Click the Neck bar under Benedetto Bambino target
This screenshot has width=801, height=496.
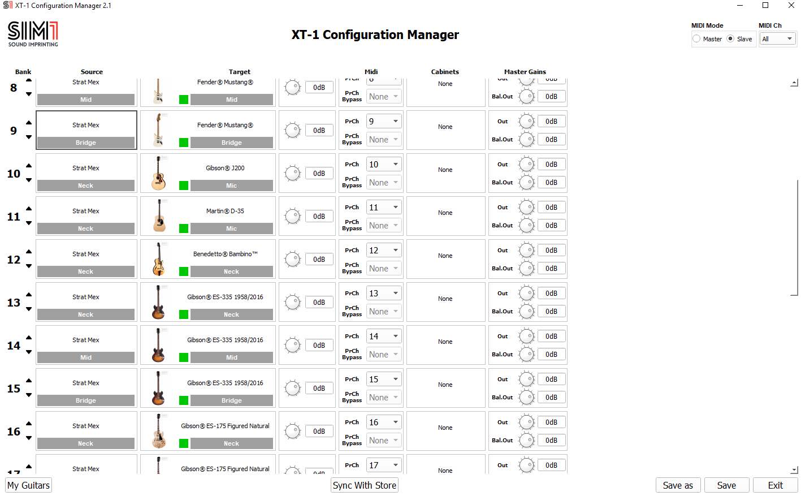232,271
